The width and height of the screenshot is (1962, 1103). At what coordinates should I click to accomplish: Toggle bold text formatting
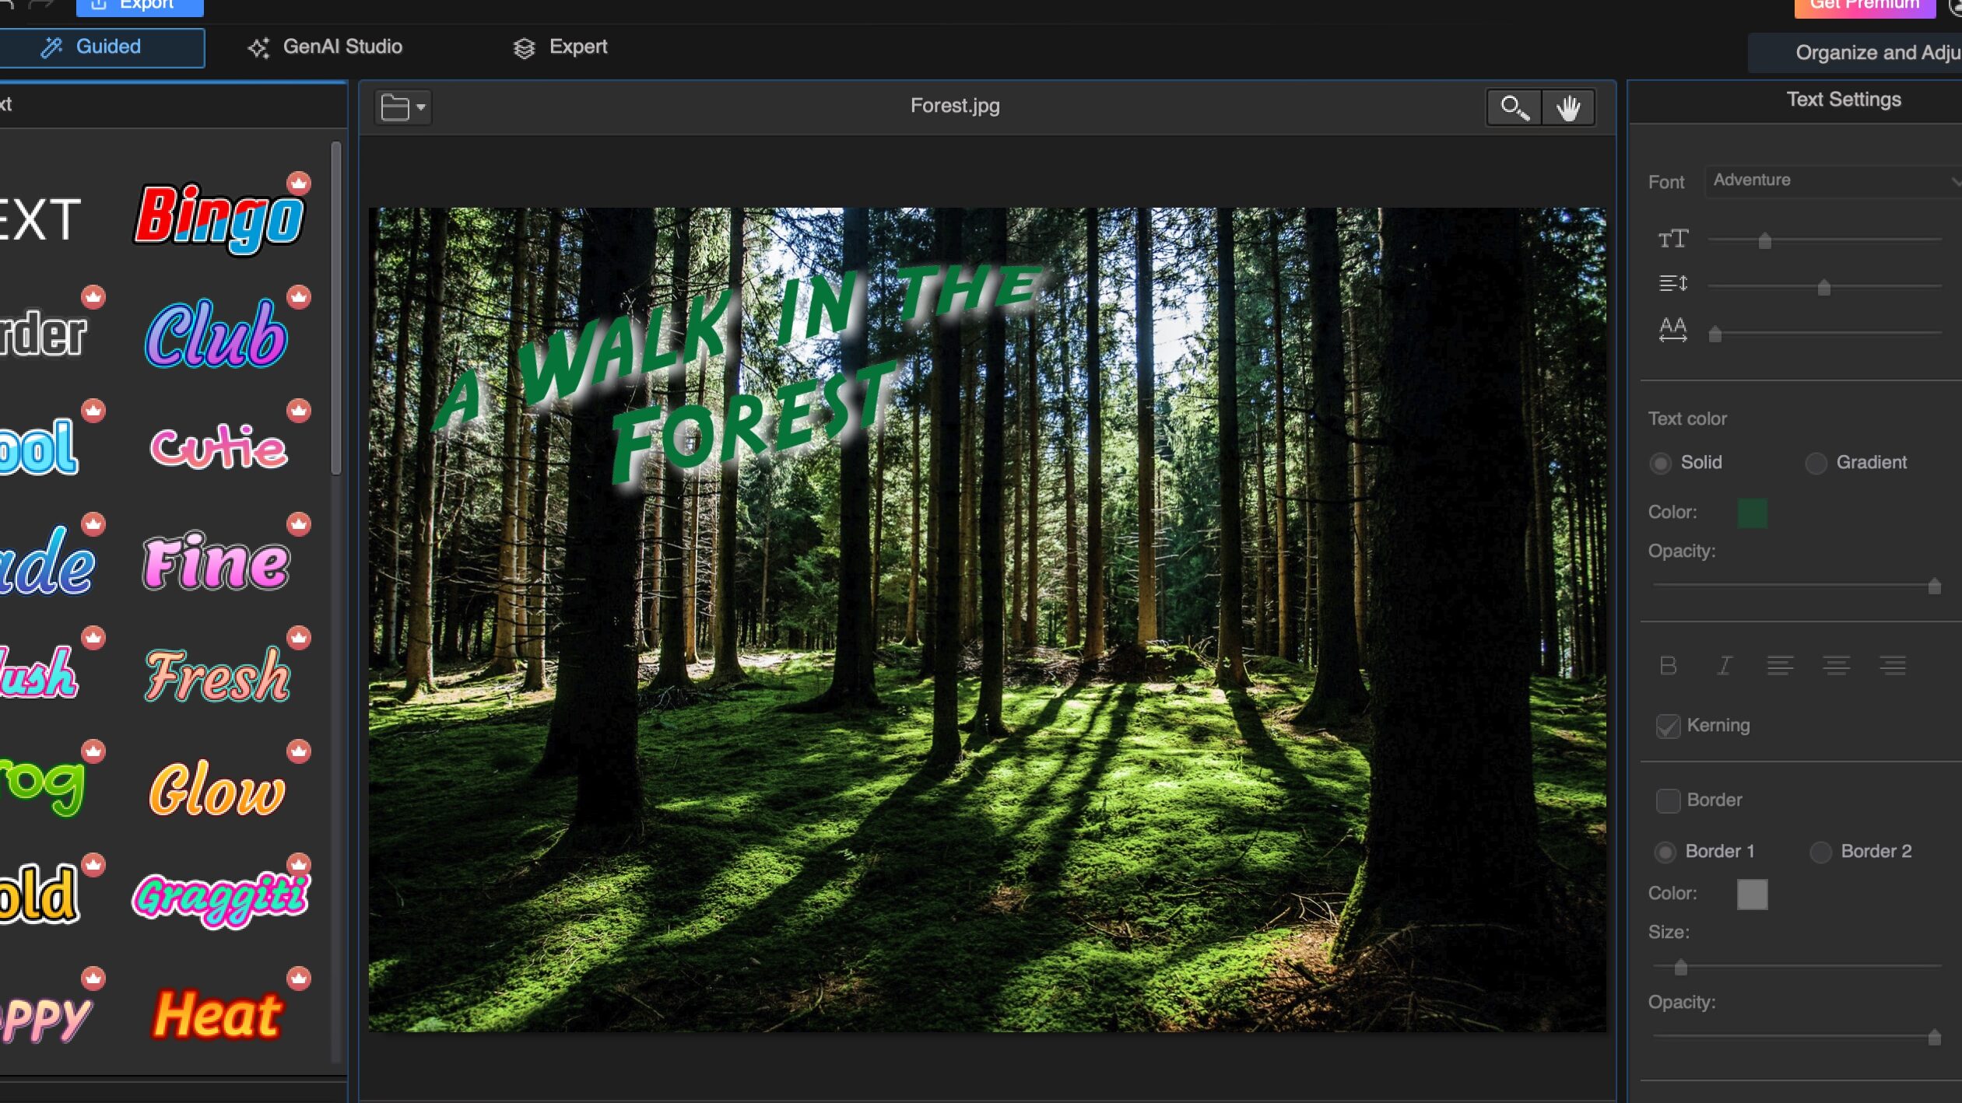click(x=1668, y=666)
